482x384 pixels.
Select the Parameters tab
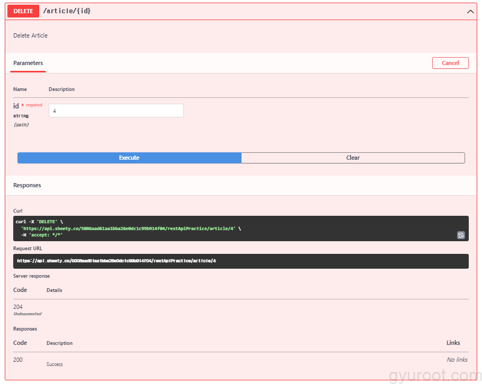[x=28, y=63]
